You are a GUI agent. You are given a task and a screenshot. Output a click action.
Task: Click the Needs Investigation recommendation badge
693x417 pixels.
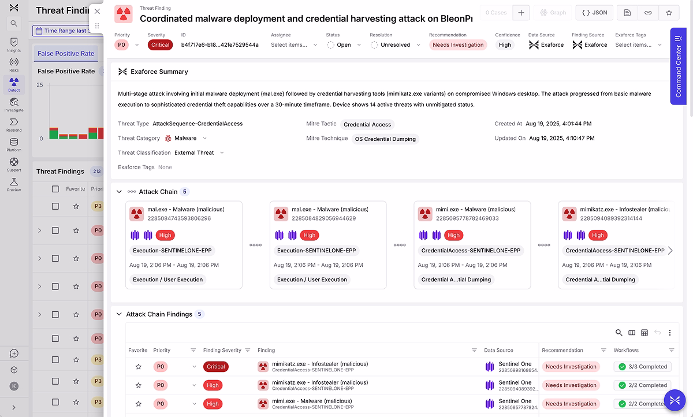point(458,44)
